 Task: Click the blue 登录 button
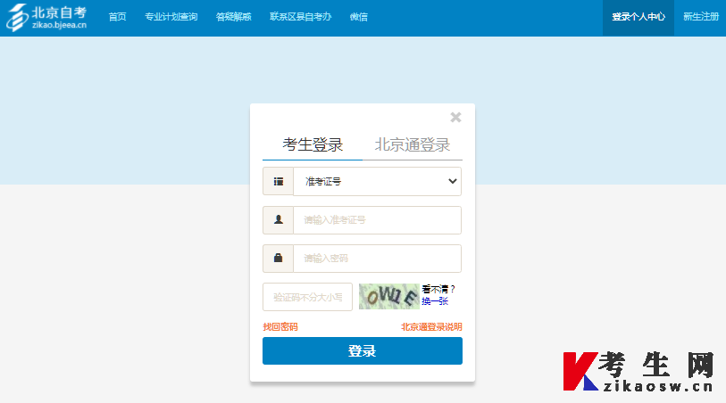[362, 350]
